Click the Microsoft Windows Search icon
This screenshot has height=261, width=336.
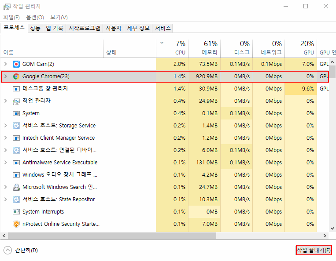[16, 187]
